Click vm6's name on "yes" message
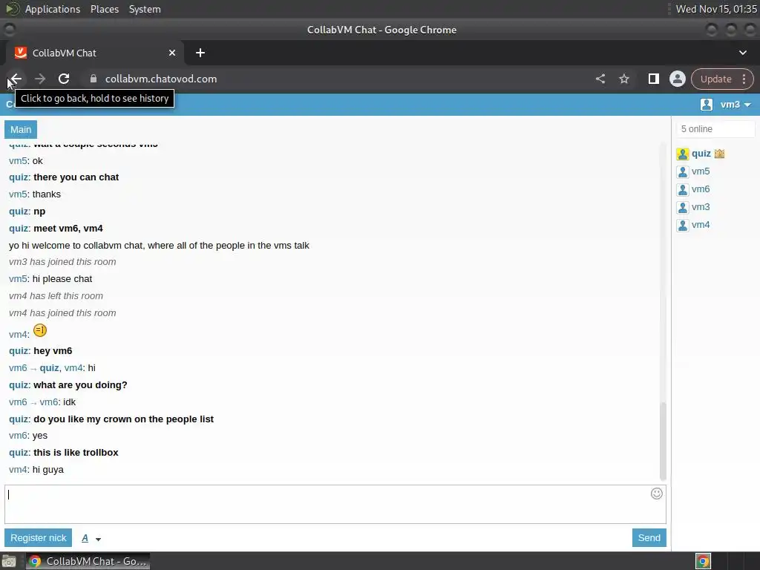The width and height of the screenshot is (760, 570). (18, 436)
